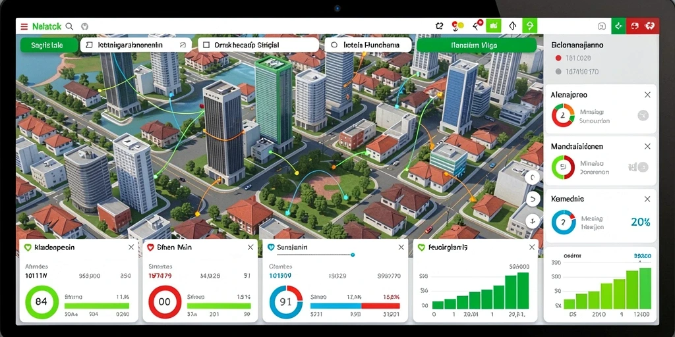Close the Dhen Main card
675x337 pixels.
[250, 247]
